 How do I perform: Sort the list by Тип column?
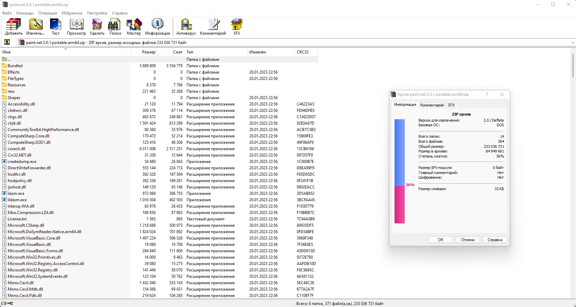click(x=215, y=52)
